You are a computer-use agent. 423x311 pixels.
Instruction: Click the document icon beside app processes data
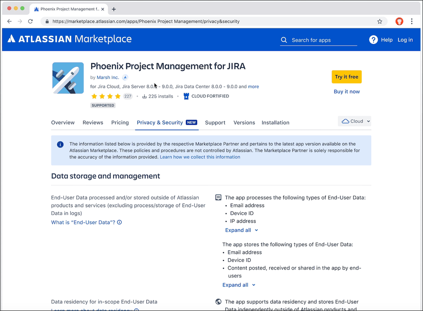coord(218,198)
